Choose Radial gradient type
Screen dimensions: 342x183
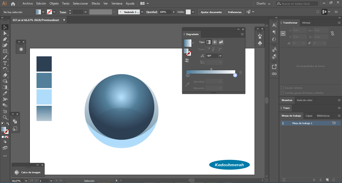[215, 42]
